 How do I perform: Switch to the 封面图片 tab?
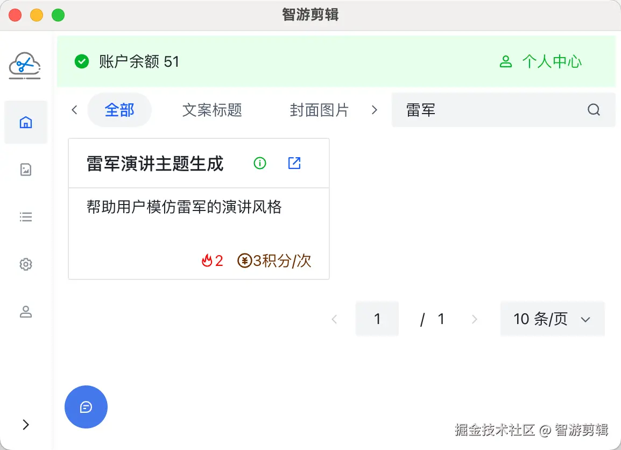pos(319,110)
